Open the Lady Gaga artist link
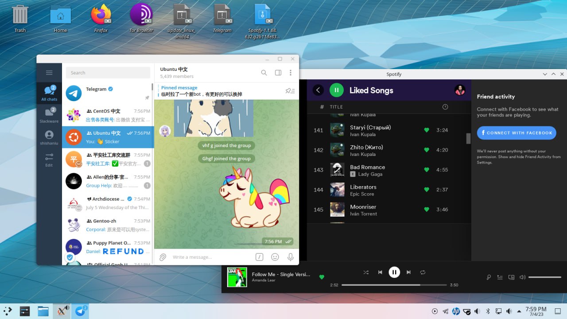Viewport: 567px width, 319px height. (370, 174)
